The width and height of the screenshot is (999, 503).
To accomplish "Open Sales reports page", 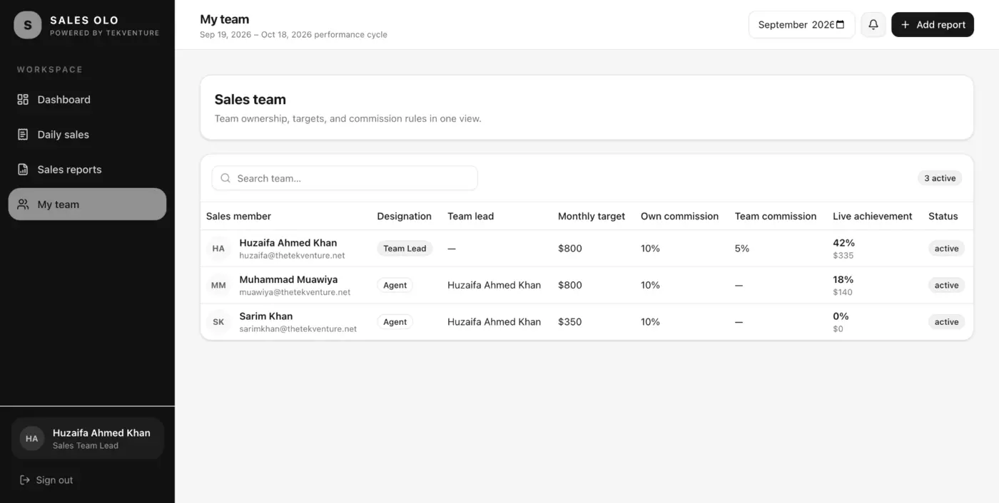I will [87, 170].
